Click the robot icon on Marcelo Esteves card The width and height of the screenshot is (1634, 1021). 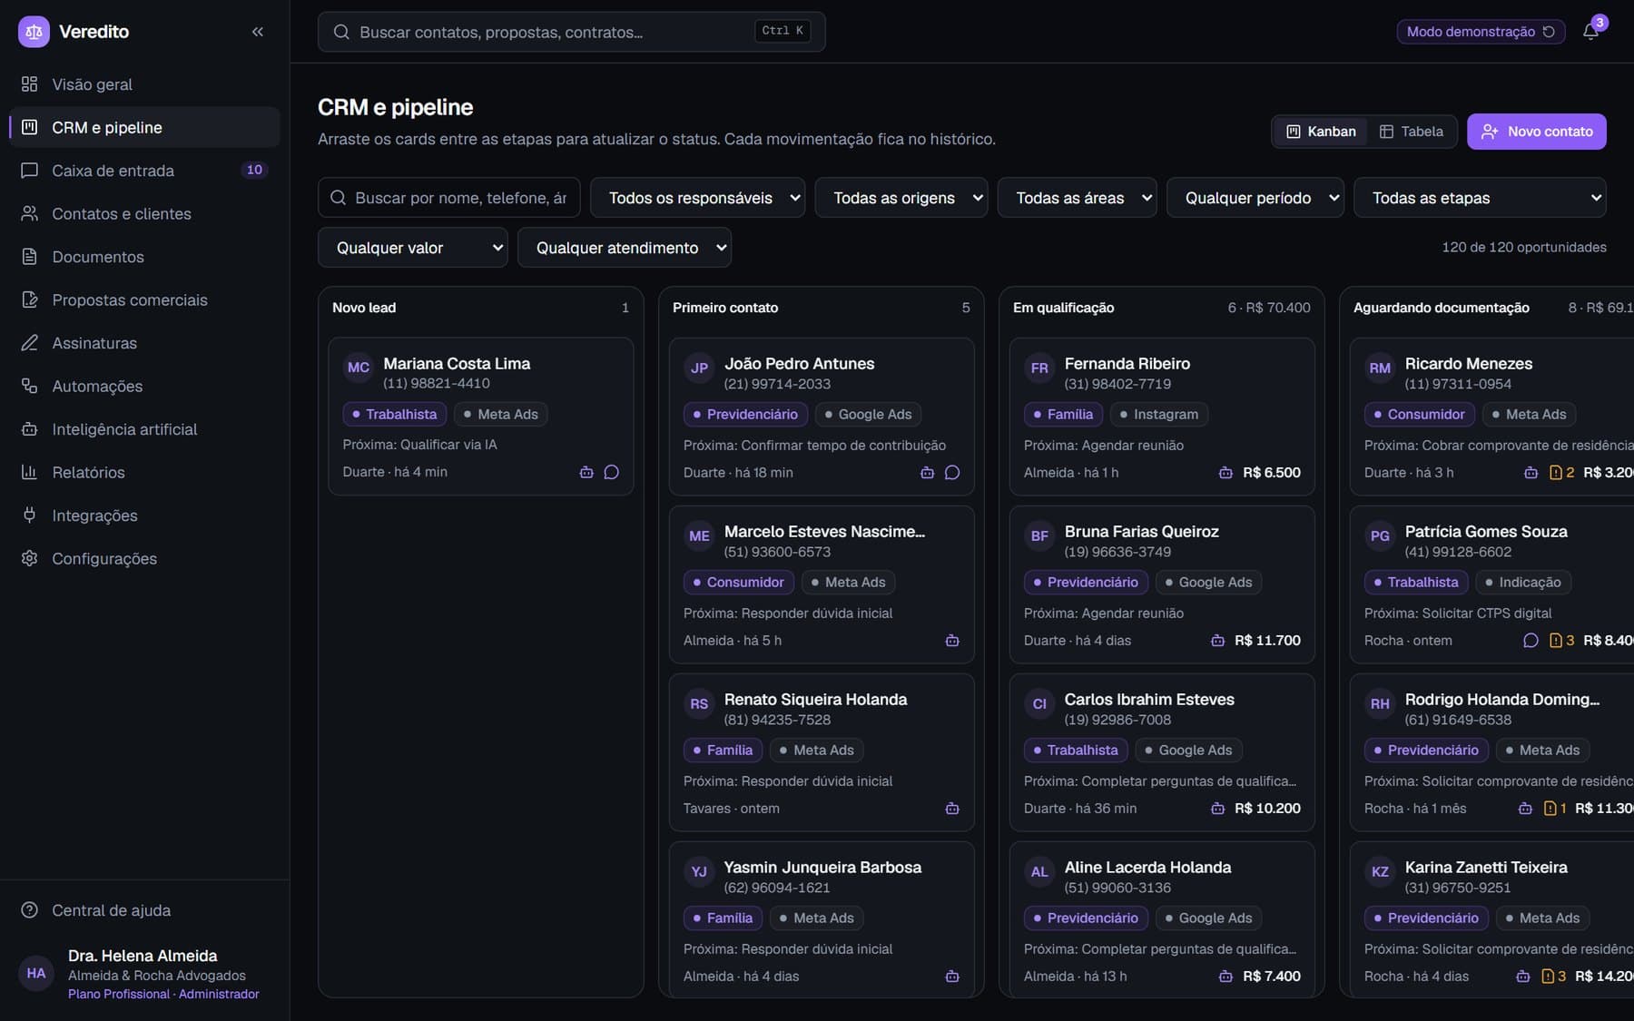click(952, 641)
